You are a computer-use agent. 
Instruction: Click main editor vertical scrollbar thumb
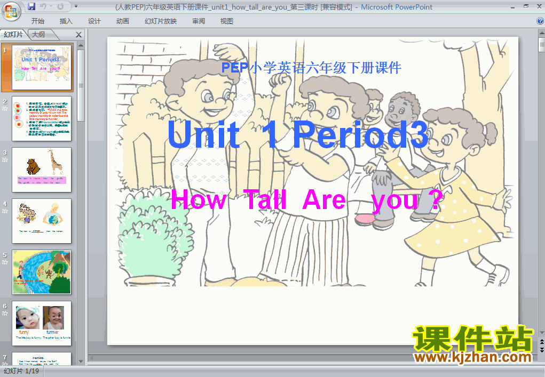pyautogui.click(x=541, y=45)
